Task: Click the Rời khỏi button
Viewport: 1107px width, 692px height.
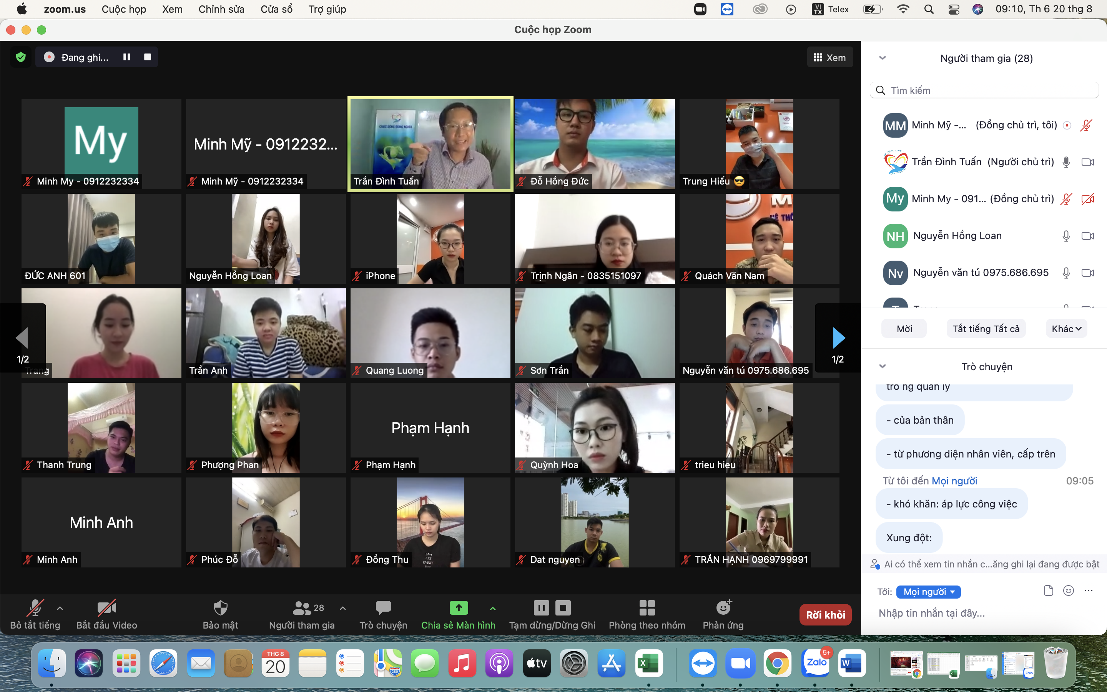Action: point(825,615)
